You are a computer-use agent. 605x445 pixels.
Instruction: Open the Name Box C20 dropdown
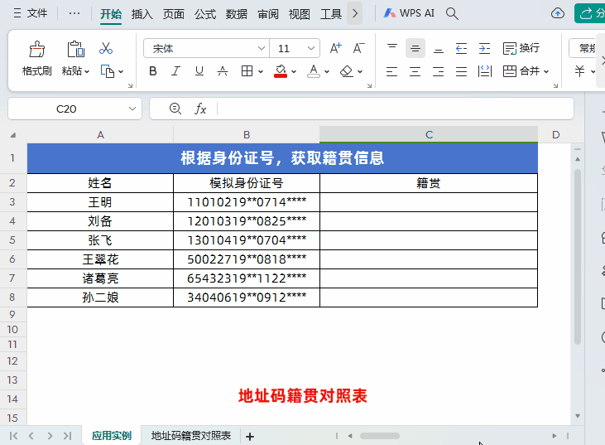click(132, 109)
